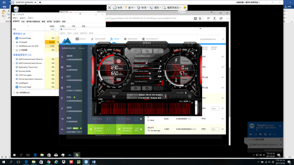Open Chrome from the local taskbar

(x=49, y=162)
